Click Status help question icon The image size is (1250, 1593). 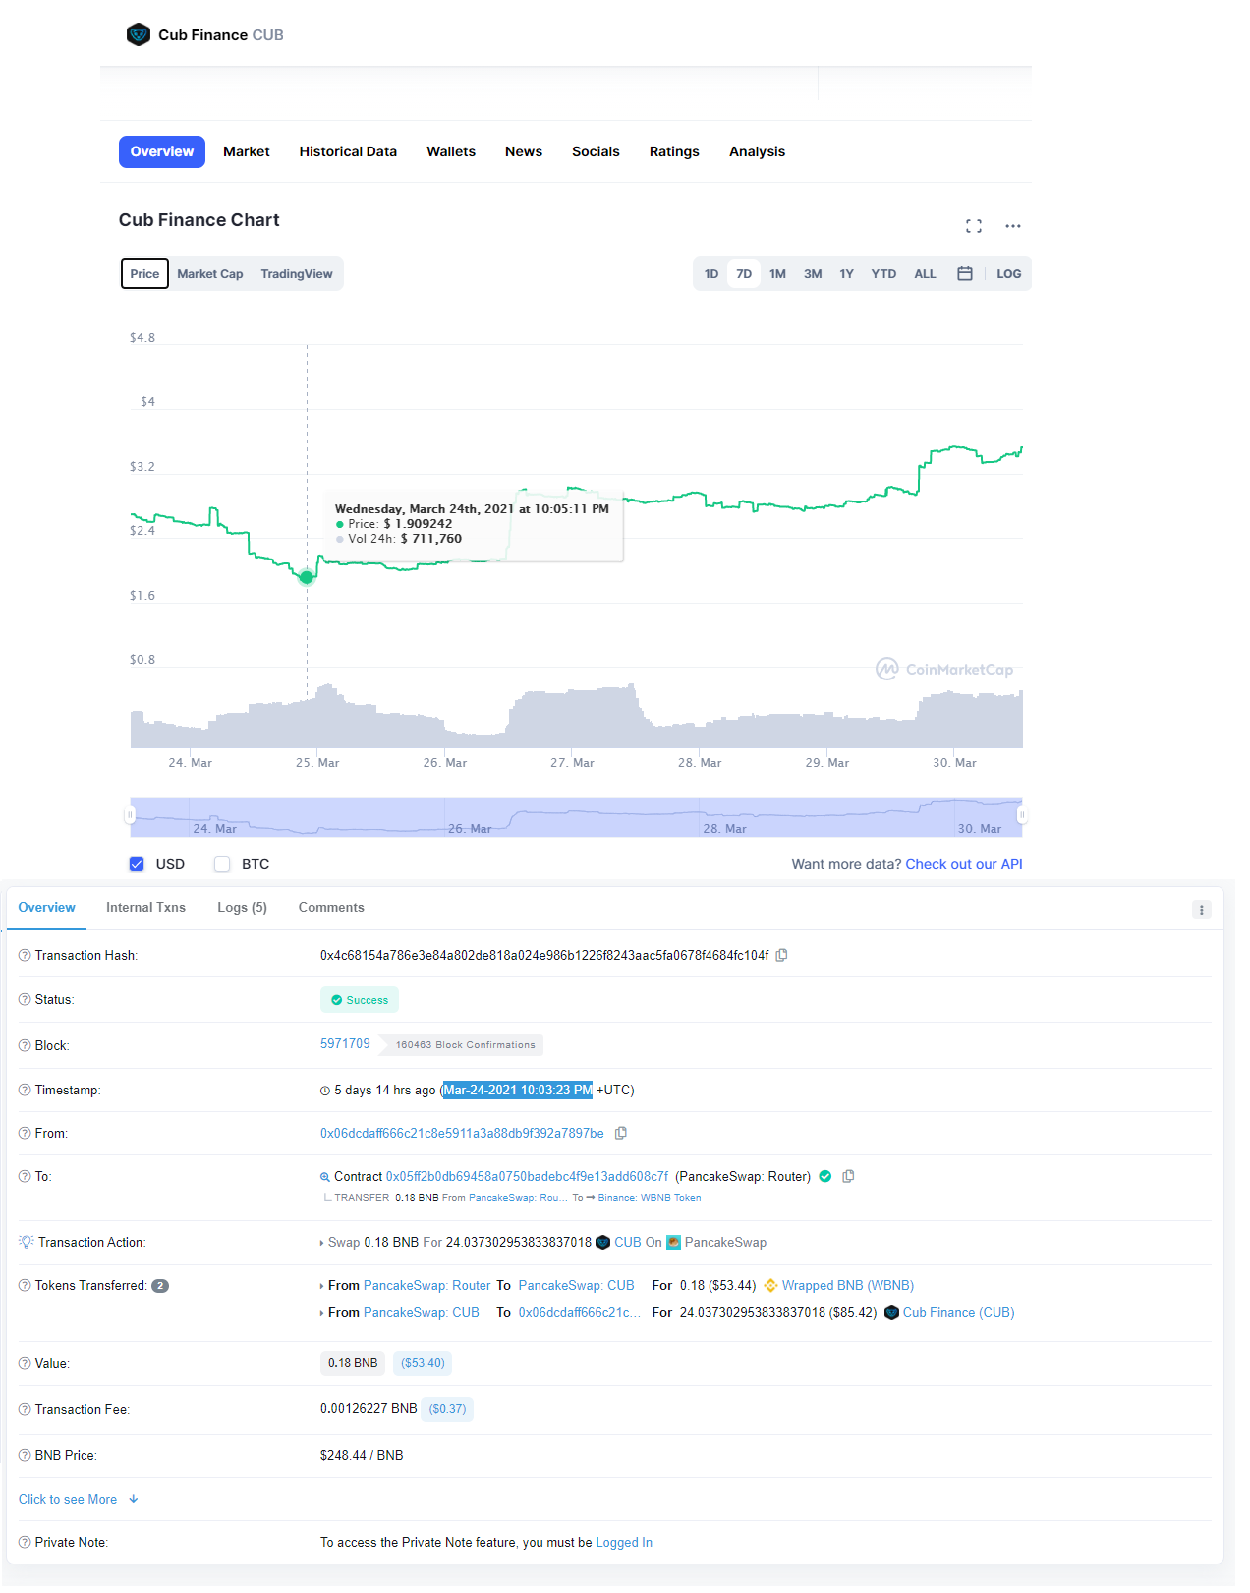click(25, 999)
